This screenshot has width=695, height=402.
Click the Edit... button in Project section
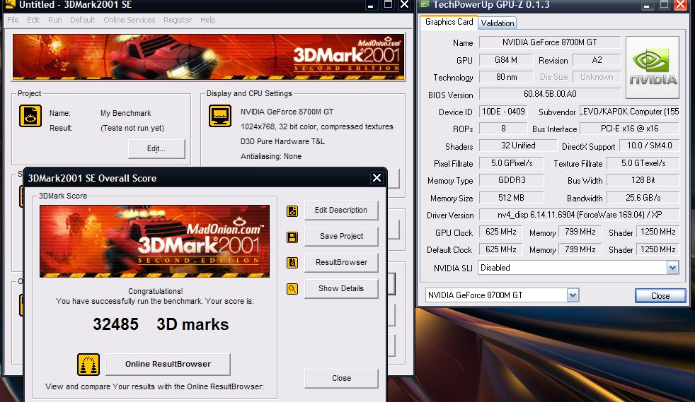[x=156, y=148]
